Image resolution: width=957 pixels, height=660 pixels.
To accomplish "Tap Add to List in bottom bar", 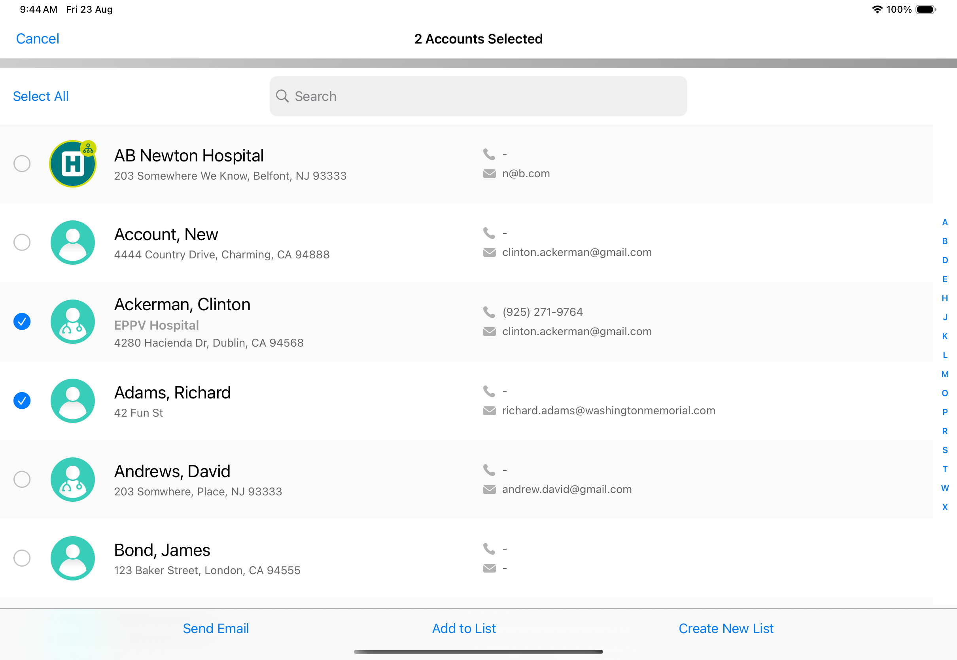I will [x=463, y=629].
